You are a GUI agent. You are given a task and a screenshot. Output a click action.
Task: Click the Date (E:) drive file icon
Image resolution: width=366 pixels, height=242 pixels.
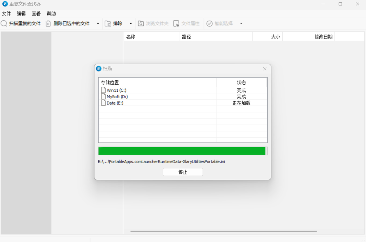click(103, 103)
